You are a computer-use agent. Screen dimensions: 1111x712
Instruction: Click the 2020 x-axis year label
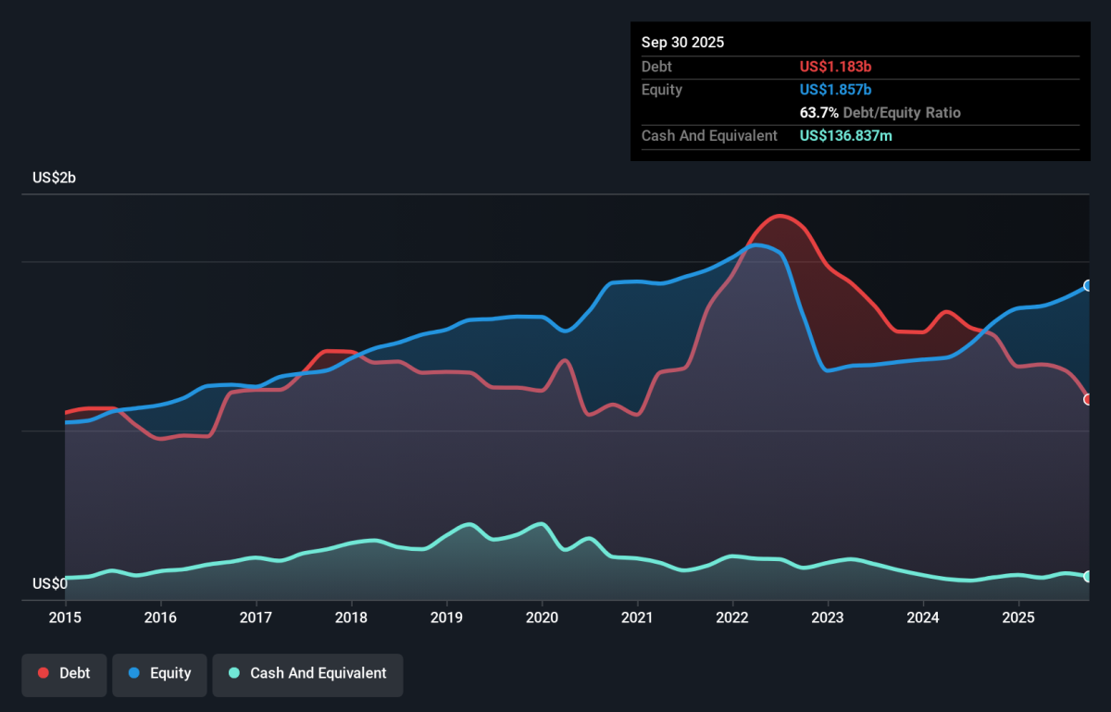click(542, 617)
